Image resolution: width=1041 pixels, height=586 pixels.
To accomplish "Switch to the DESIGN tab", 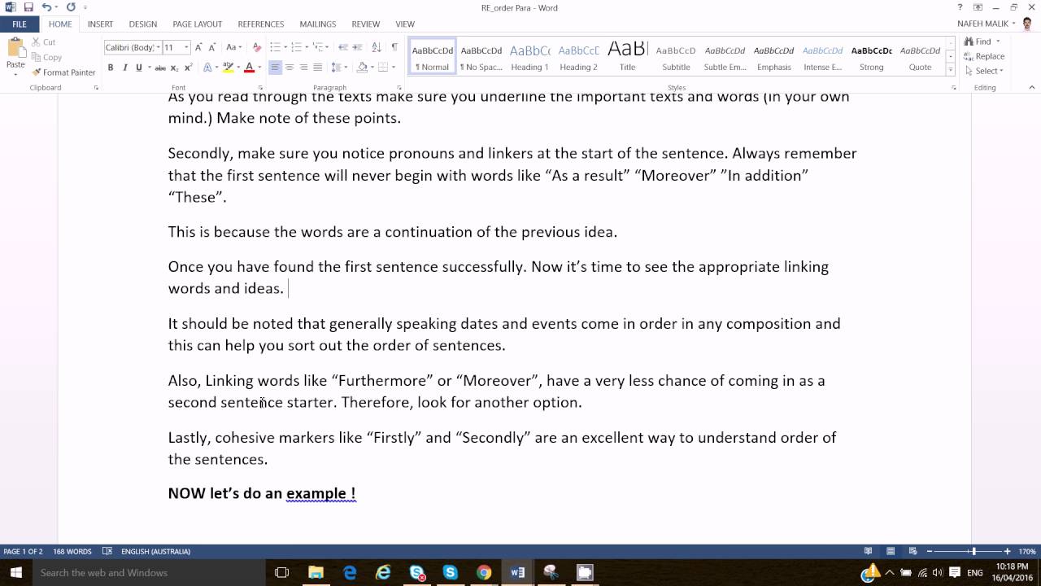I will pyautogui.click(x=143, y=24).
